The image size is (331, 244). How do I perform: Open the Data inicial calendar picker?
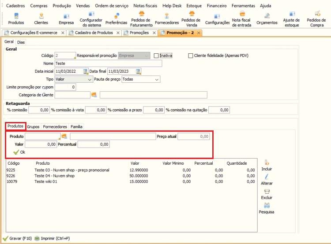[86, 71]
